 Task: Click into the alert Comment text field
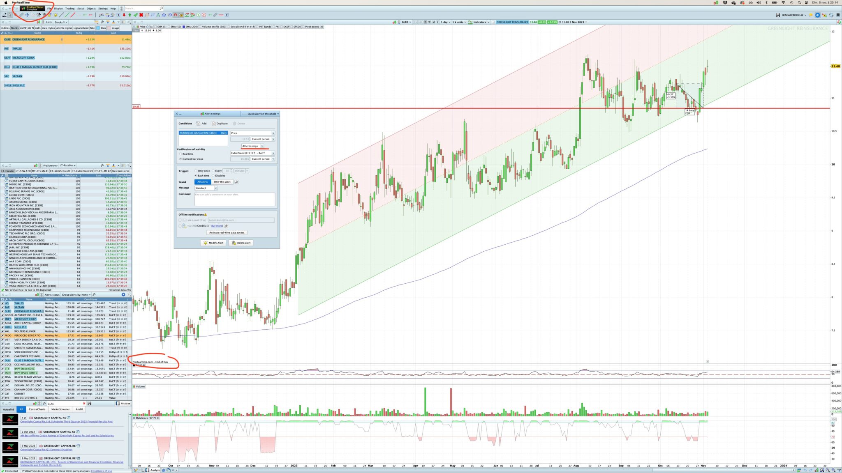click(x=234, y=200)
